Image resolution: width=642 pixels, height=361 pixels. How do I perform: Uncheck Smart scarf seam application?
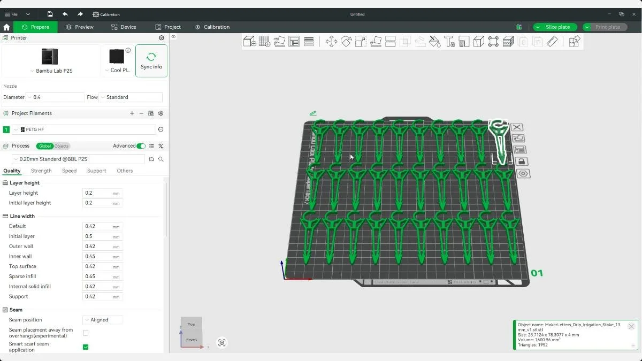click(x=86, y=347)
